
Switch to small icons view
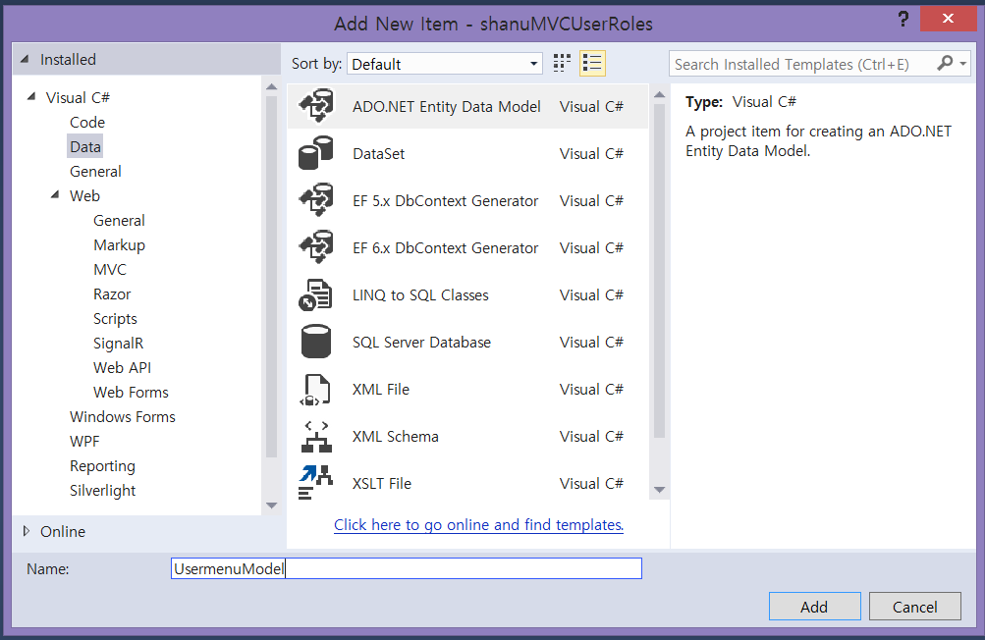[x=562, y=64]
